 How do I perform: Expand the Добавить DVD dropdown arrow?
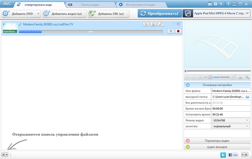[38, 14]
